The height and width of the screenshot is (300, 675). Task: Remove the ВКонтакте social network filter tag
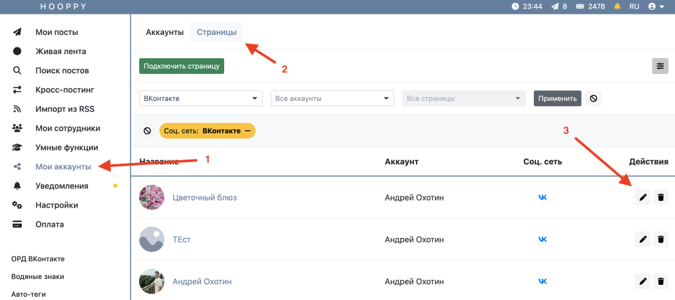pyautogui.click(x=248, y=131)
